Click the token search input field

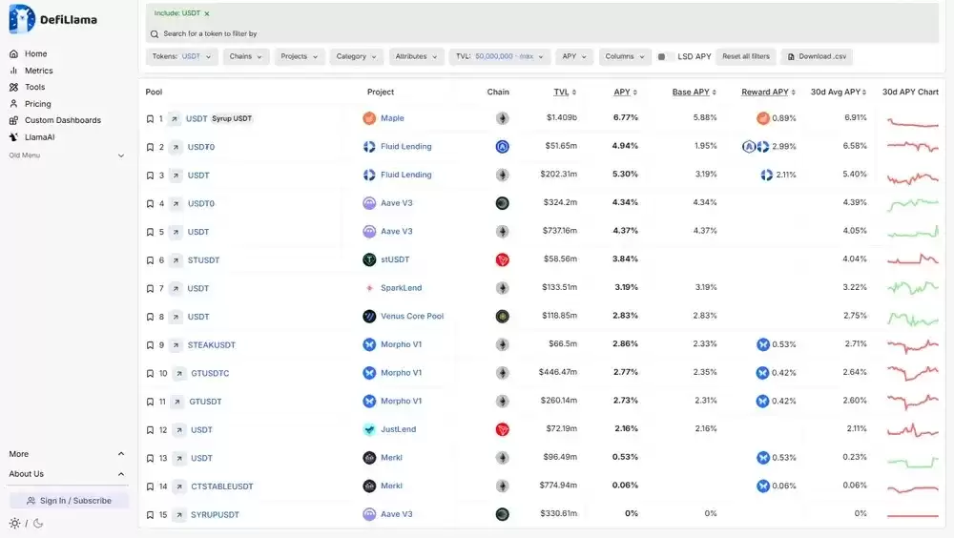[544, 34]
